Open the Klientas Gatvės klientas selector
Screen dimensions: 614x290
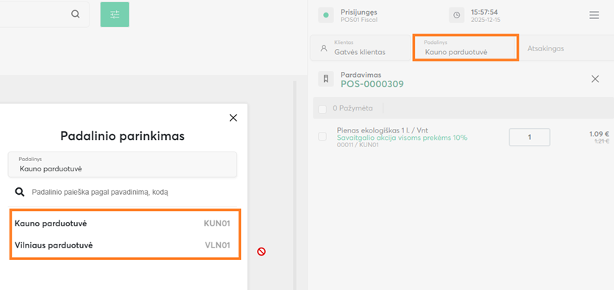tap(361, 48)
